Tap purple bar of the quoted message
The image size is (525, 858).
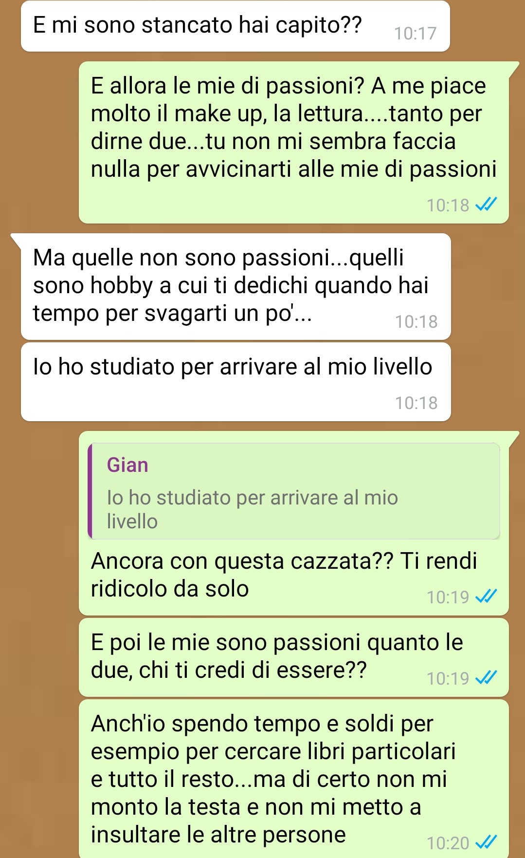(x=90, y=491)
